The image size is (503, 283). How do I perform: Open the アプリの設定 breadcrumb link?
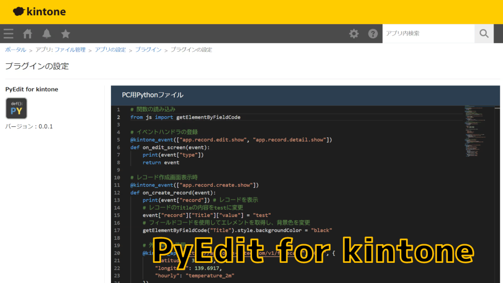click(111, 50)
